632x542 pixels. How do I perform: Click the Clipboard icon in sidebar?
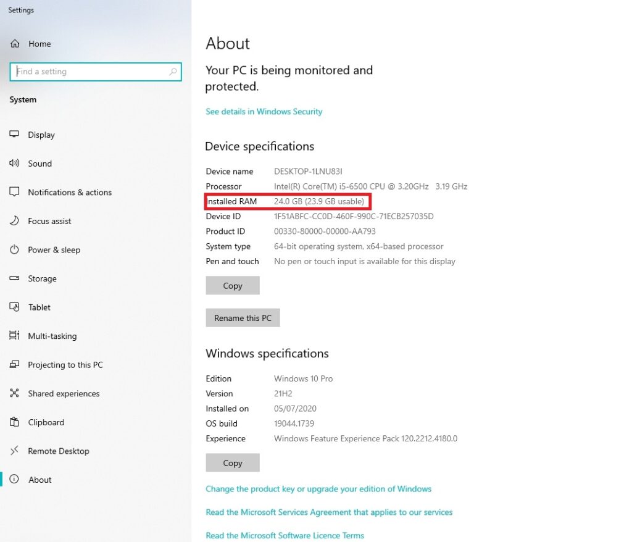pos(14,422)
